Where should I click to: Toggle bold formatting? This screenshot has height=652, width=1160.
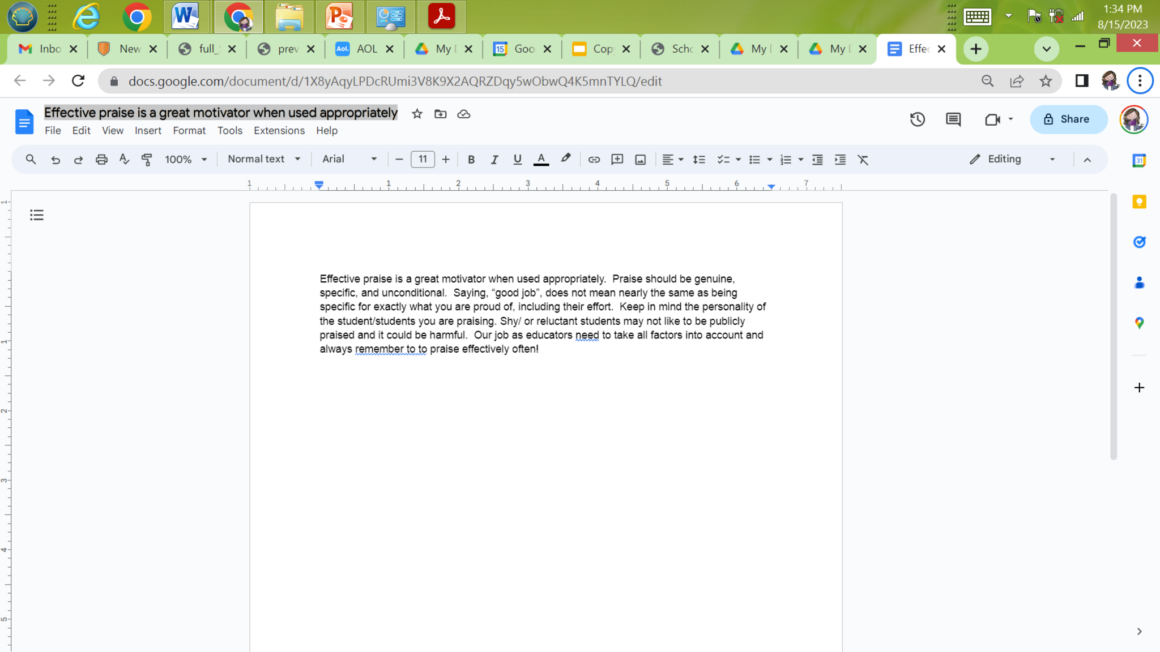point(471,160)
